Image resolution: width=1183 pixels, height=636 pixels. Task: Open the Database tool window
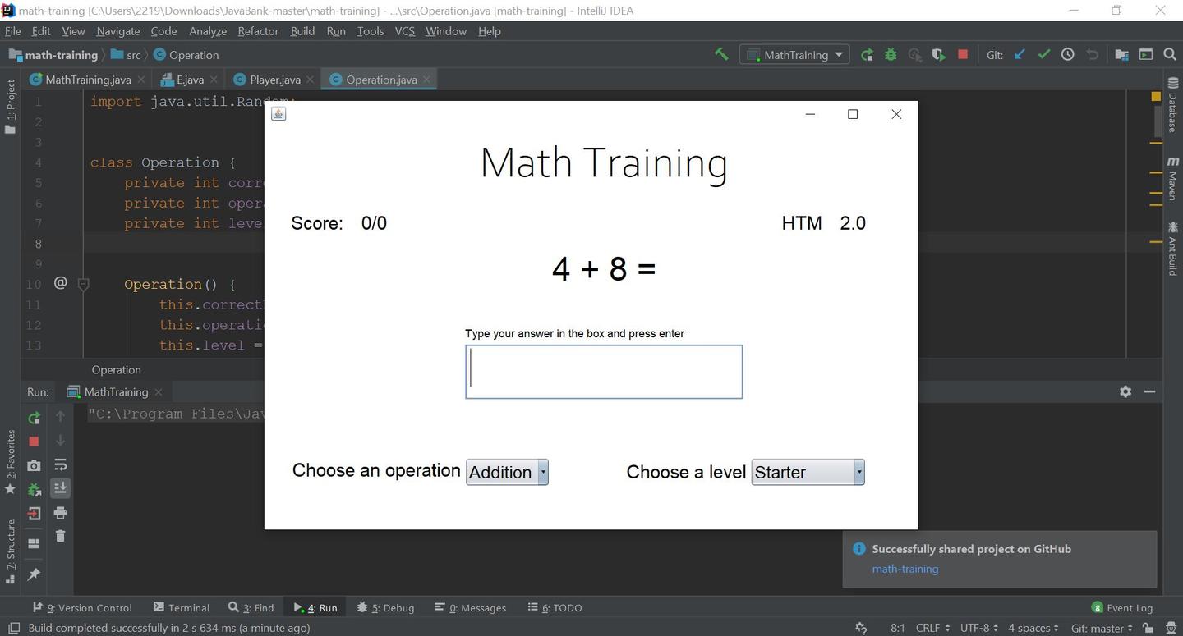pyautogui.click(x=1173, y=105)
